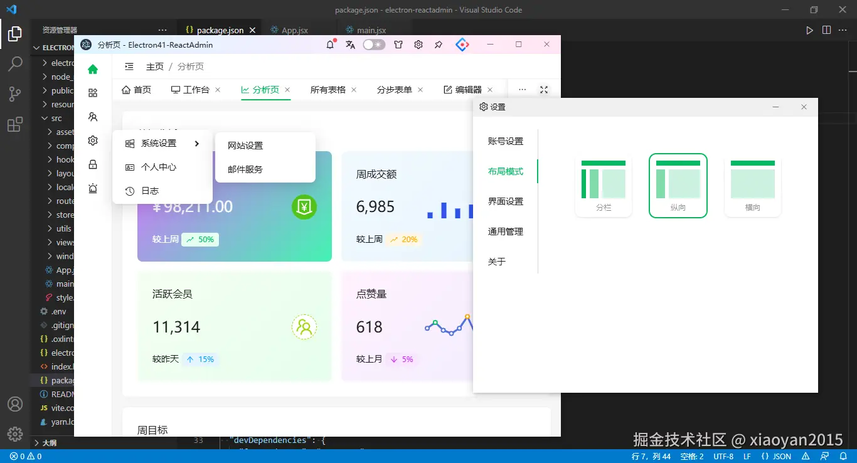The height and width of the screenshot is (463, 857).
Task: Click the colorful logo icon in titlebar
Action: pos(462,45)
